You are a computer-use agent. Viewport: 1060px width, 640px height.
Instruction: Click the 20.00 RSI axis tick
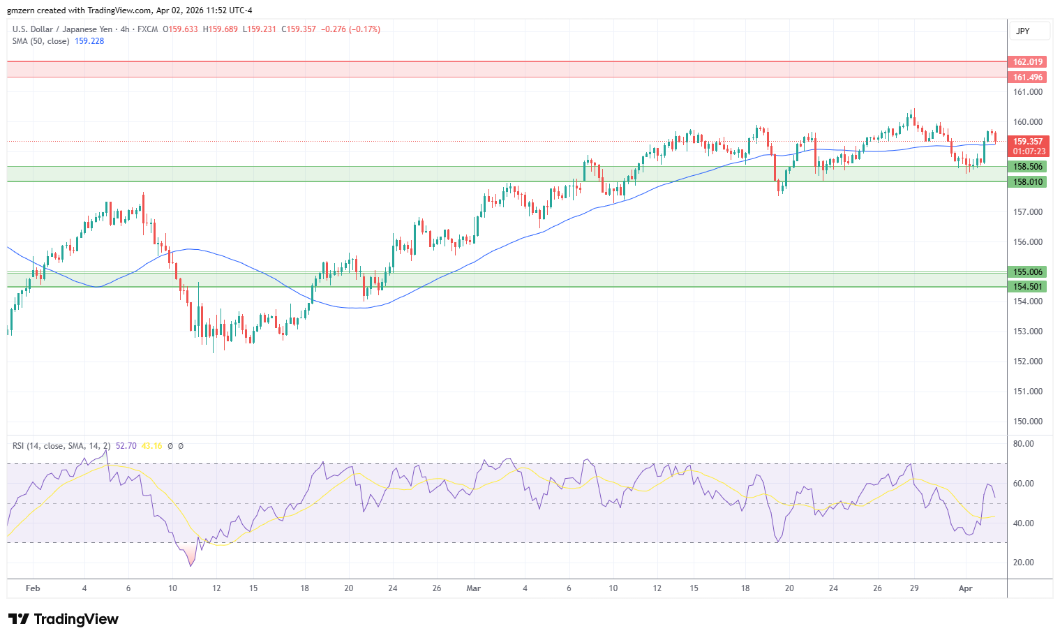pos(1023,563)
